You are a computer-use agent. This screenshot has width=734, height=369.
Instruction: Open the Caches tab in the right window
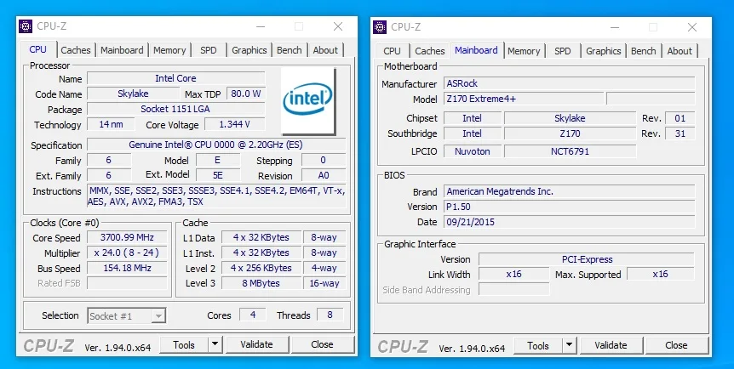coord(430,51)
